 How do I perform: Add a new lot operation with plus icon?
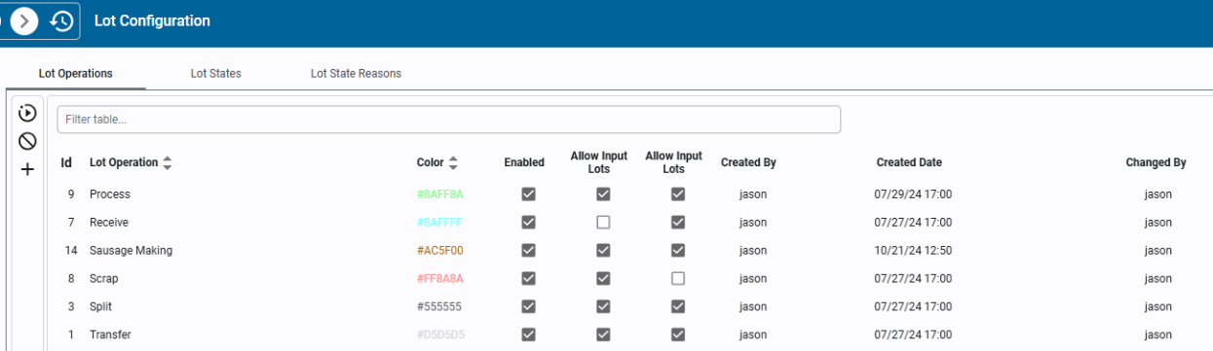tap(27, 169)
